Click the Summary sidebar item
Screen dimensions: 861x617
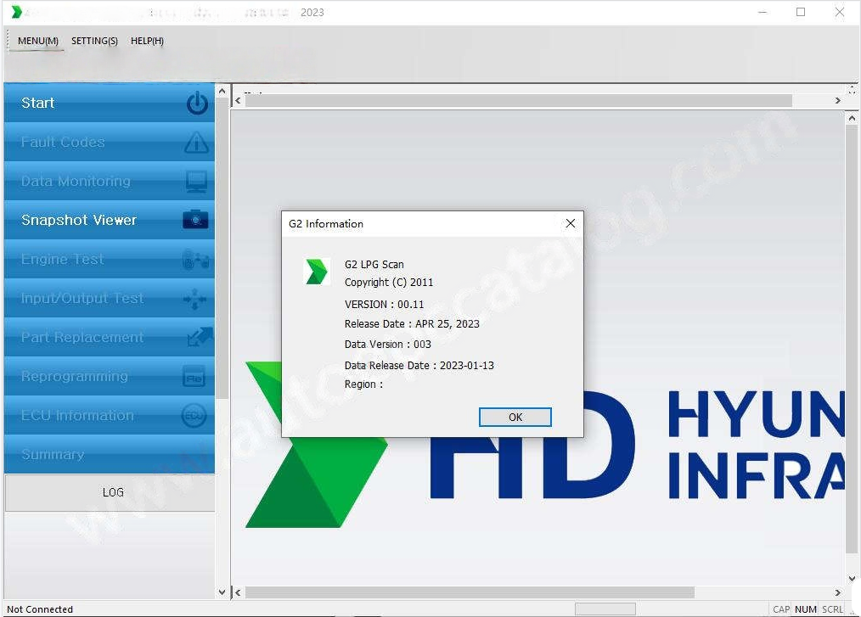[53, 455]
